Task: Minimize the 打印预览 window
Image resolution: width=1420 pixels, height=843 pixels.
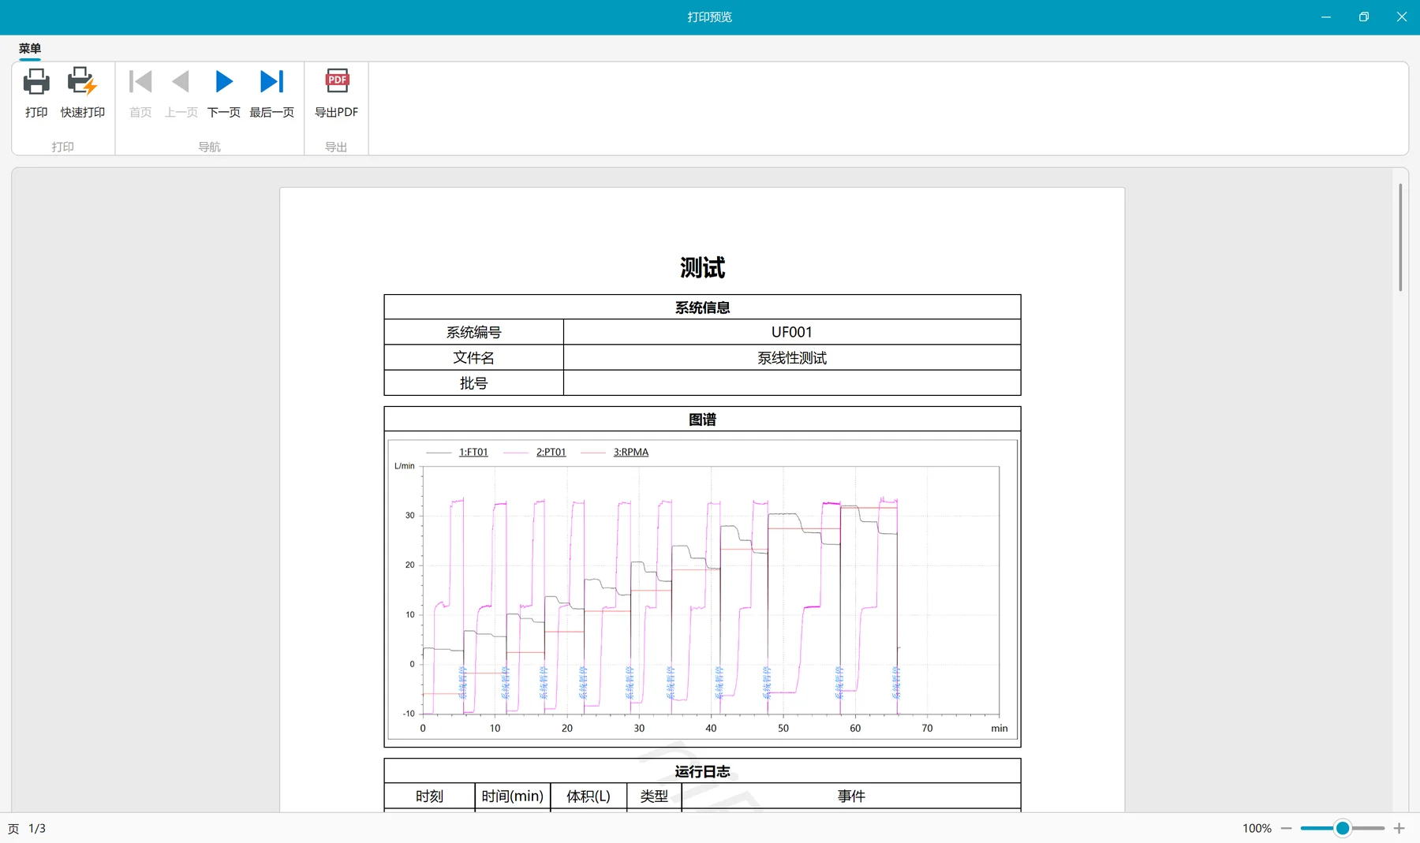Action: (x=1326, y=17)
